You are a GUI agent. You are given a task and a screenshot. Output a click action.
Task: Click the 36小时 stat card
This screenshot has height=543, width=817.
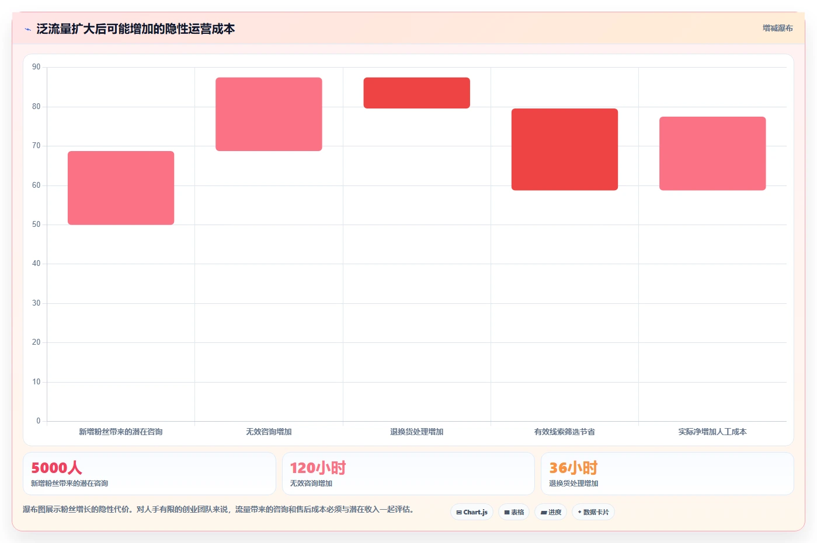tap(667, 474)
